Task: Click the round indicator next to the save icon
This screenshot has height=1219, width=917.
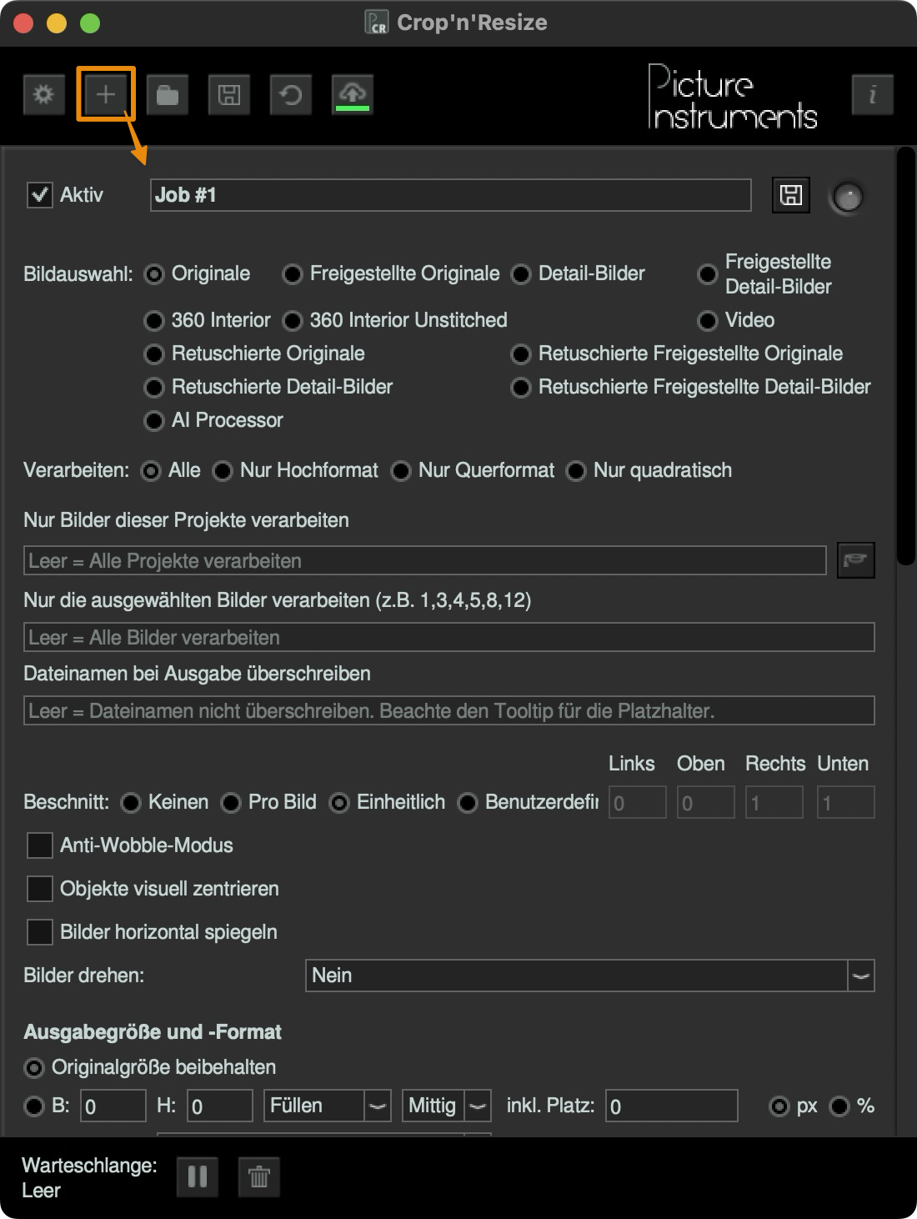Action: click(x=847, y=197)
